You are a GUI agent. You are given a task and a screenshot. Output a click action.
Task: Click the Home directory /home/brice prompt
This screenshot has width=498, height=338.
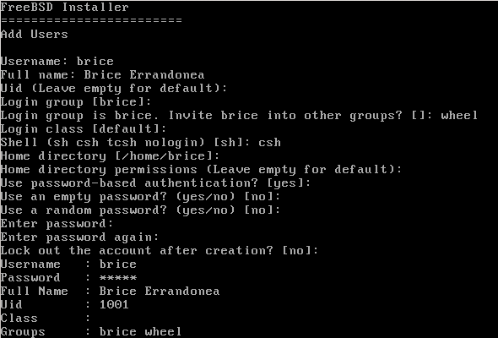[x=110, y=155]
